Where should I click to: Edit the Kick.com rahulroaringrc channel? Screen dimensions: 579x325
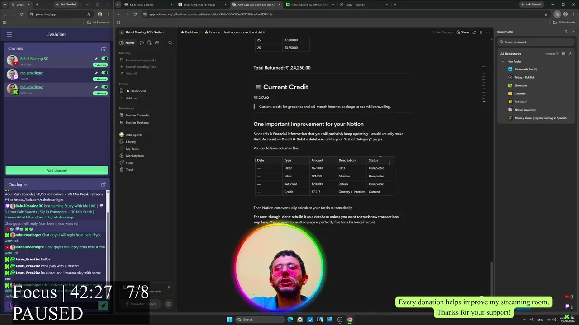pos(96,87)
